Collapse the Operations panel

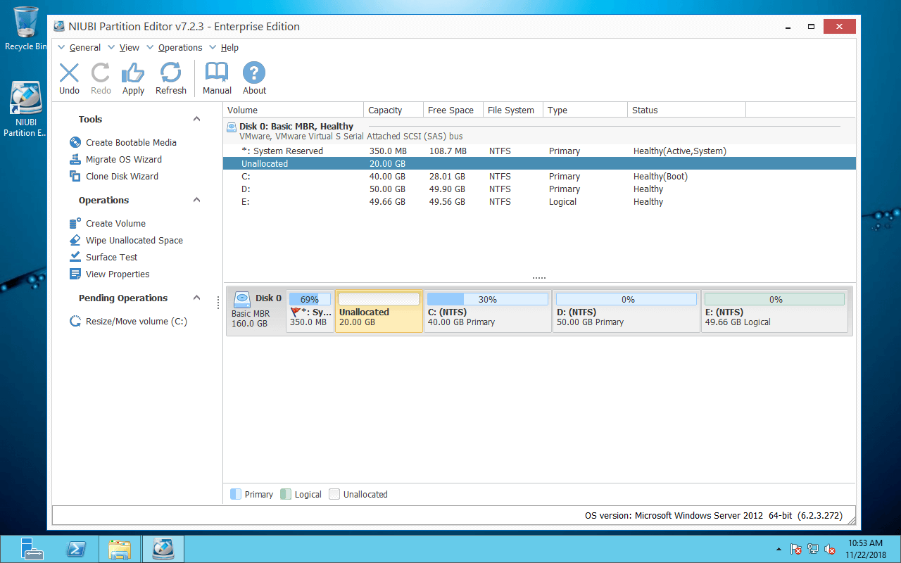(197, 200)
